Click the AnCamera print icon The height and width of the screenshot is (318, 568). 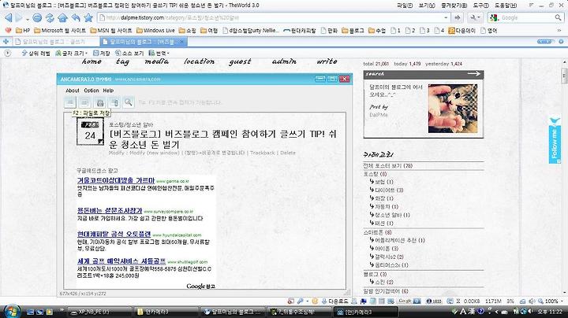pos(100,102)
